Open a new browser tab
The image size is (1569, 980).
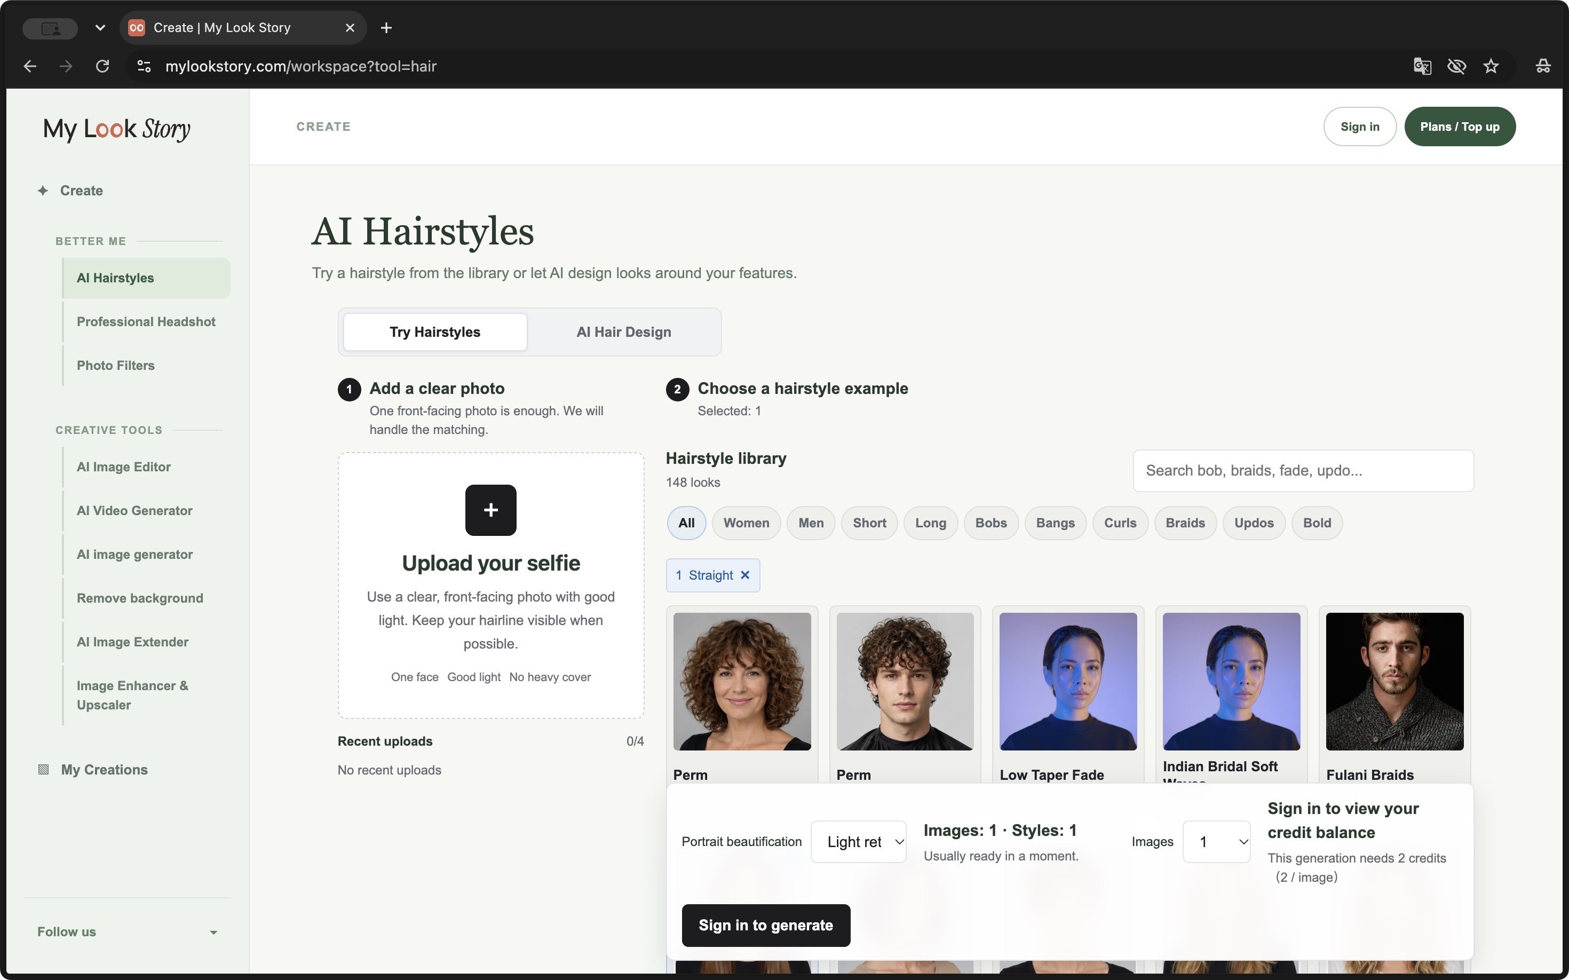[386, 28]
